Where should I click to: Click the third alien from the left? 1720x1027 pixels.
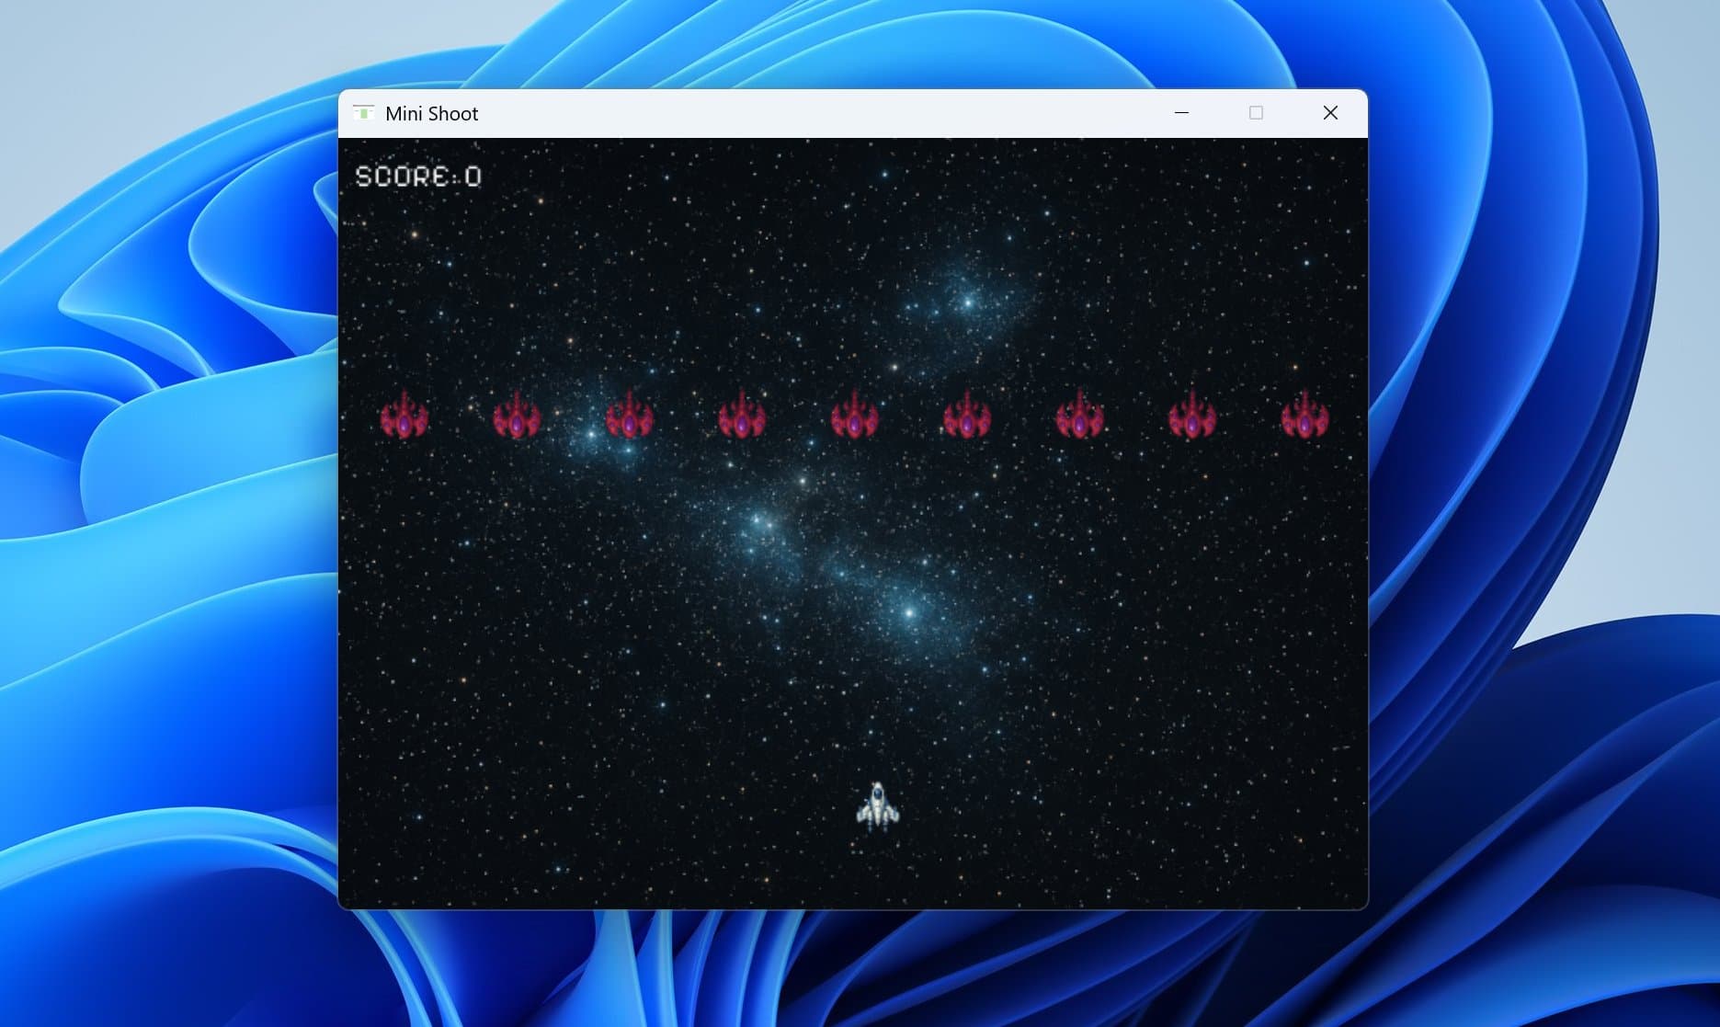tap(632, 418)
